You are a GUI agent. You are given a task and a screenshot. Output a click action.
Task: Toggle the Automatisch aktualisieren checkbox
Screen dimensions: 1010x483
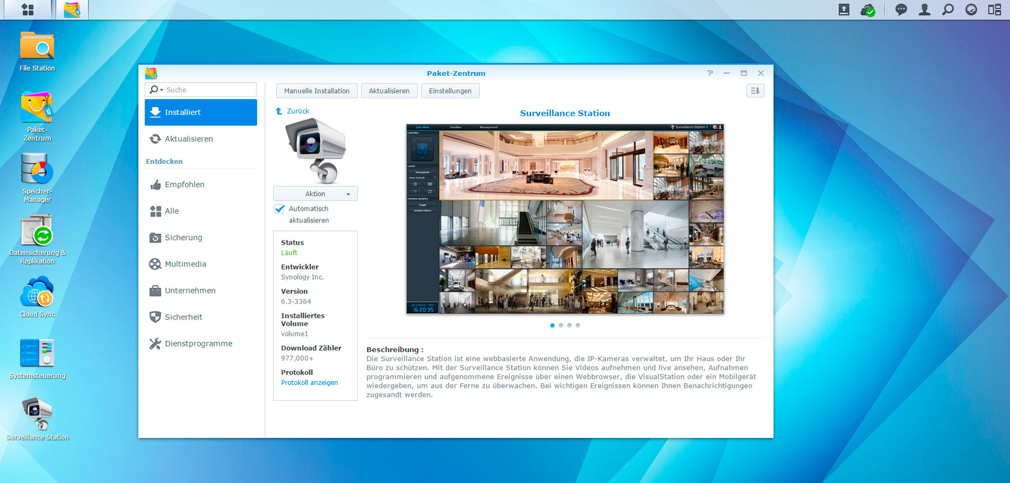279,209
